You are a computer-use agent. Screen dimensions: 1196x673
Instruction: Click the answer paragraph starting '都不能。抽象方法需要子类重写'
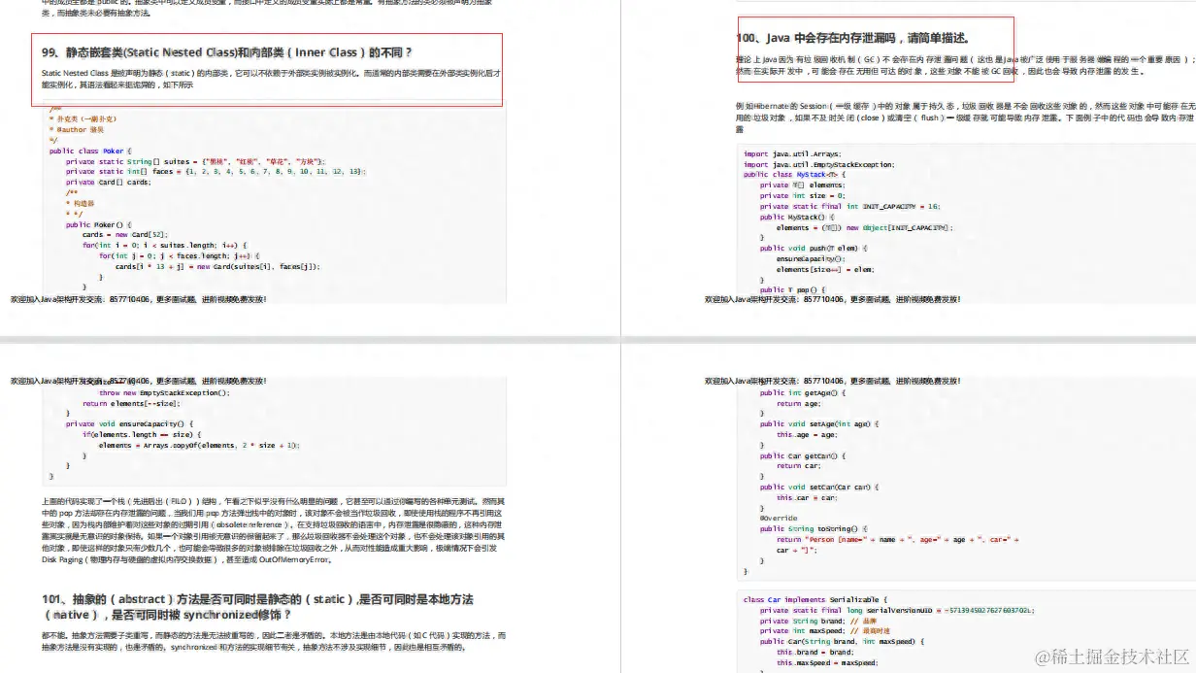click(x=275, y=640)
